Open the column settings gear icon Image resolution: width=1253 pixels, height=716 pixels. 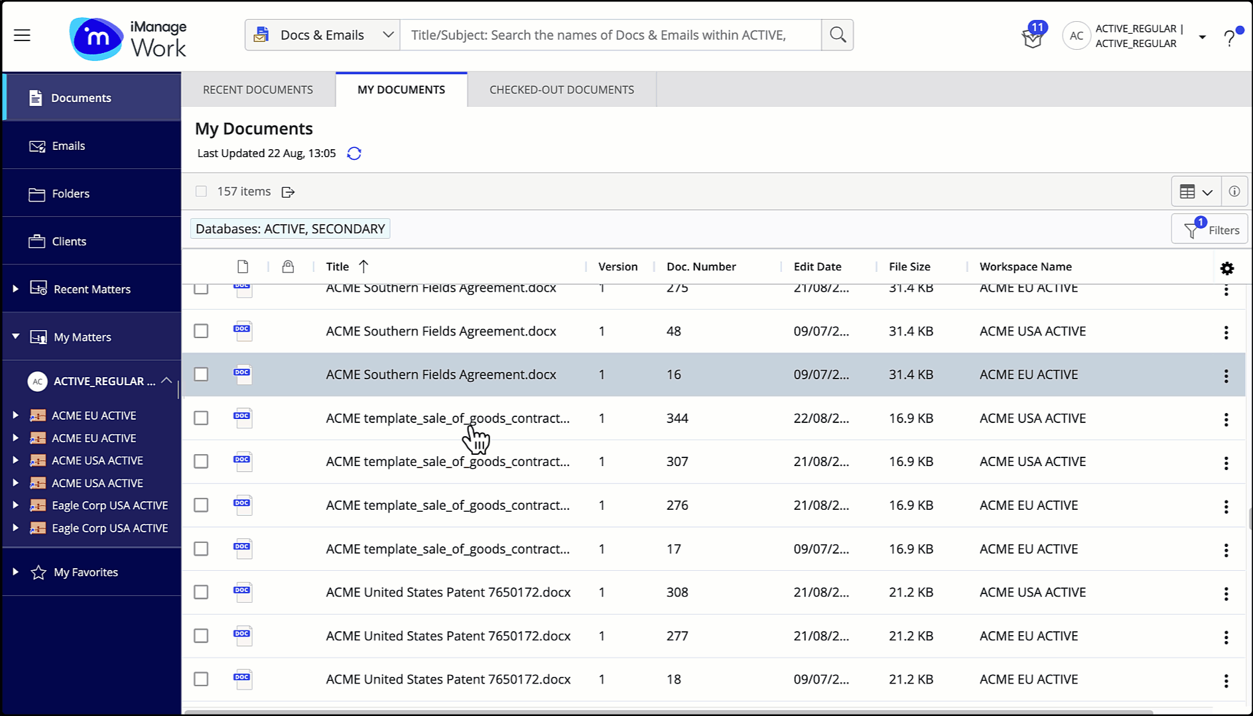(x=1226, y=268)
